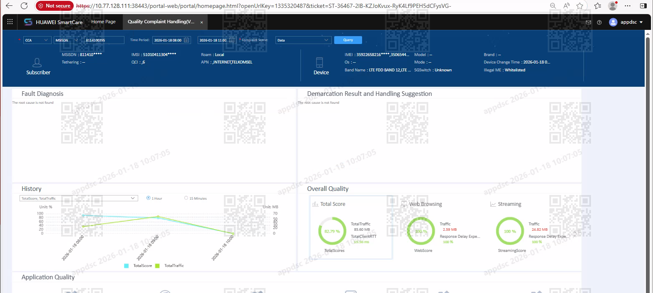Click the appdsc user avatar
Screen dimensions: 653x293
(613, 22)
